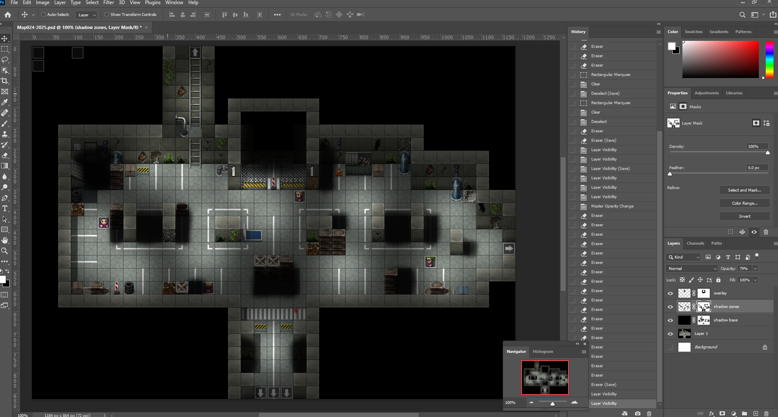The image size is (778, 417).
Task: Open the Search icon at top right
Action: coord(742,15)
